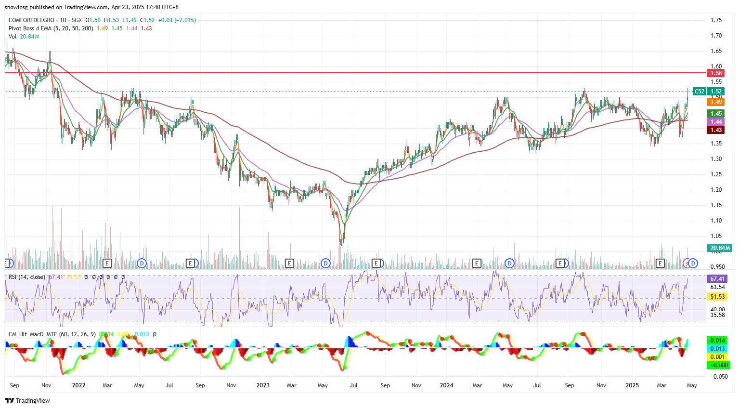Click the cyan 0.013 MACD axis label

click(718, 349)
